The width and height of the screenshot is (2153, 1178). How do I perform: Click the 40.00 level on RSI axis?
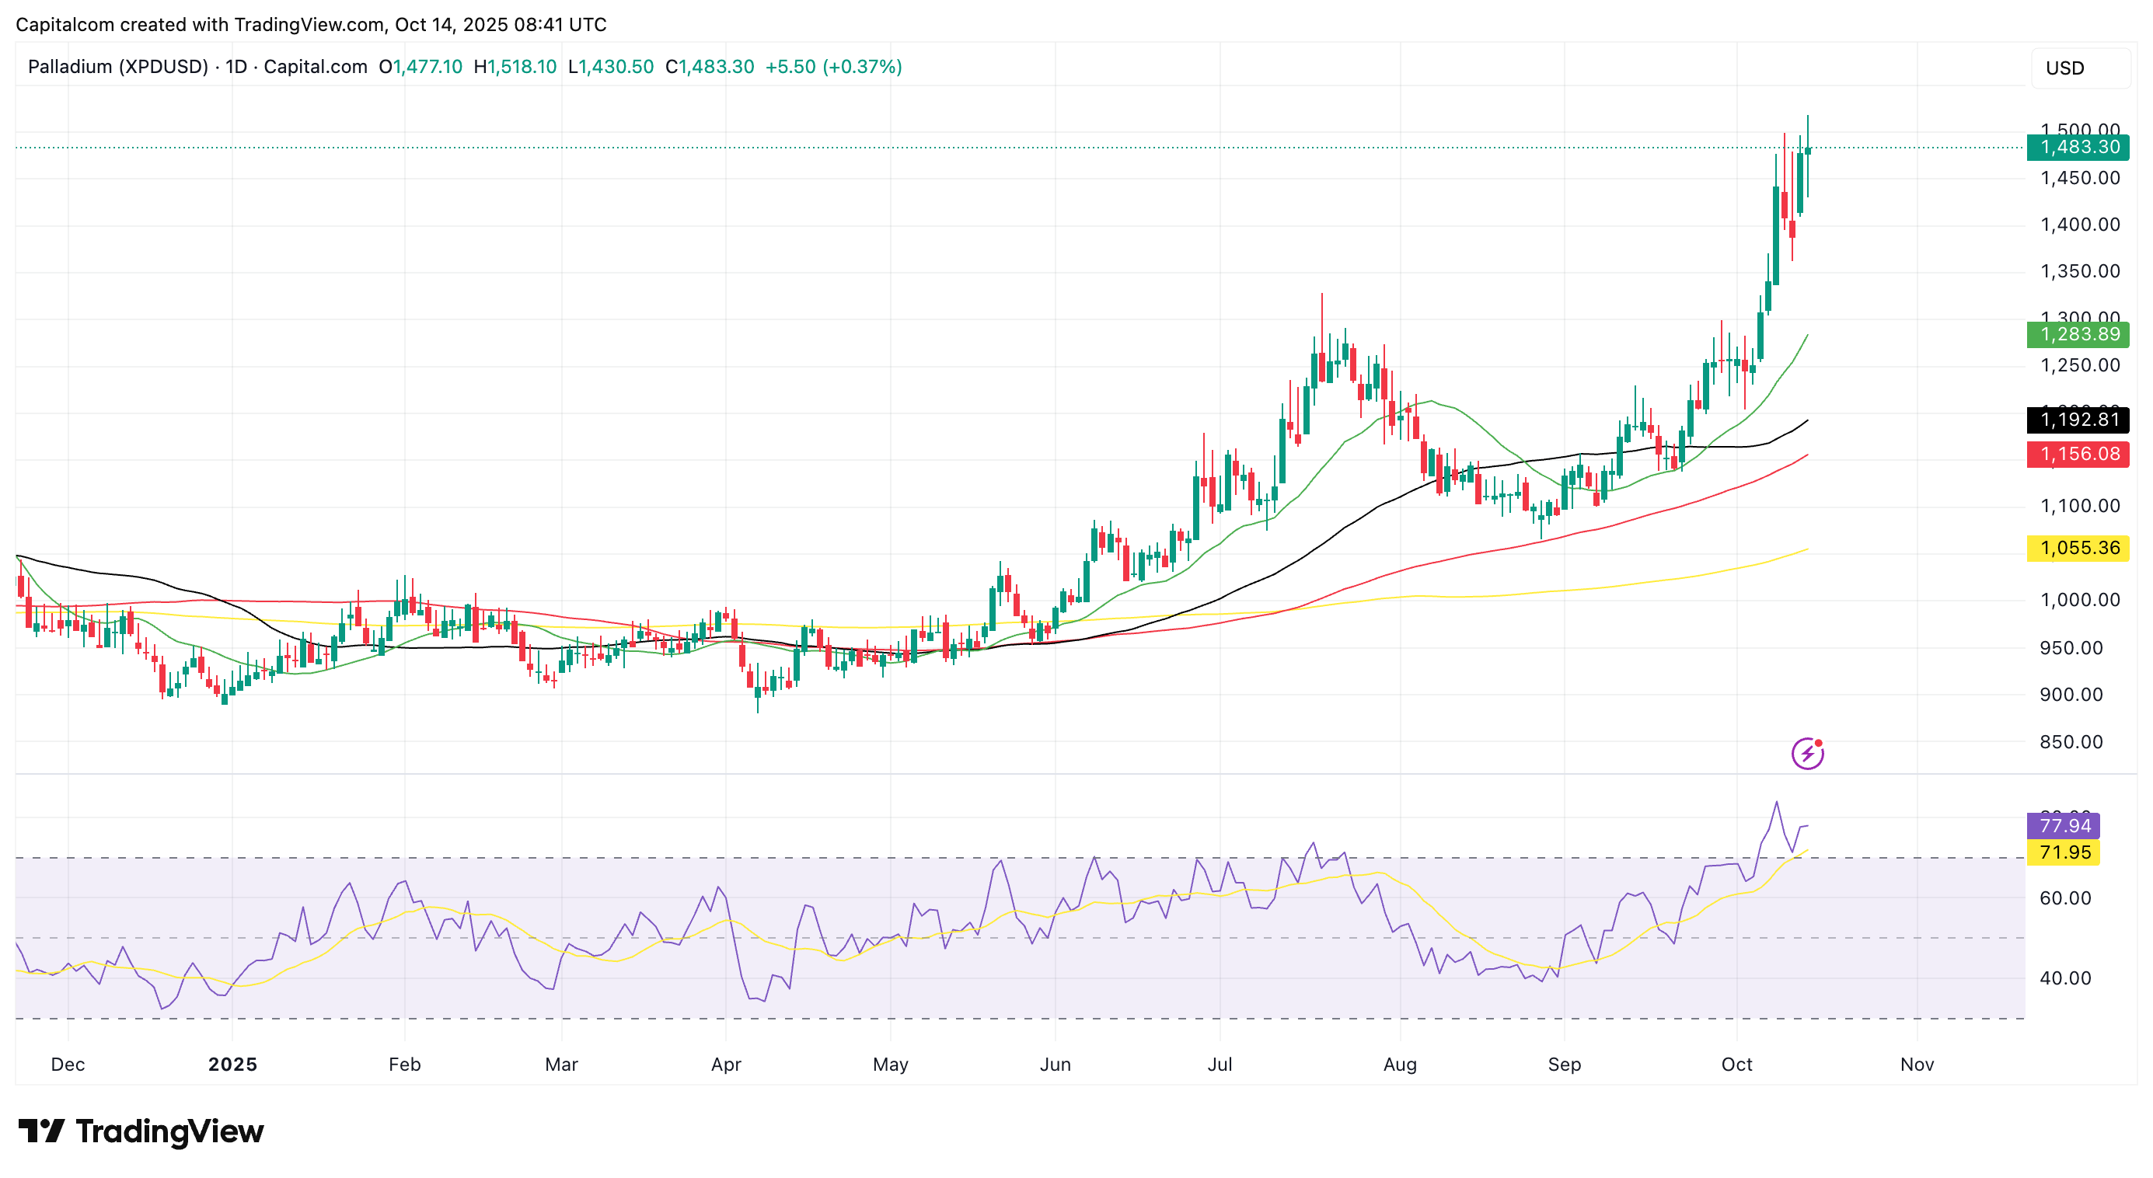click(x=2064, y=978)
